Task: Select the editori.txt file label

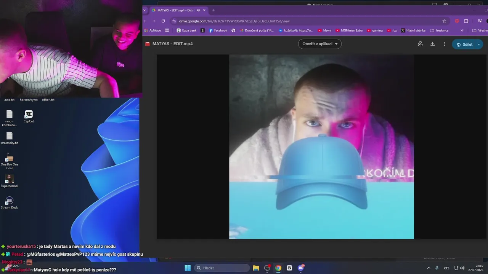Action: (x=48, y=100)
